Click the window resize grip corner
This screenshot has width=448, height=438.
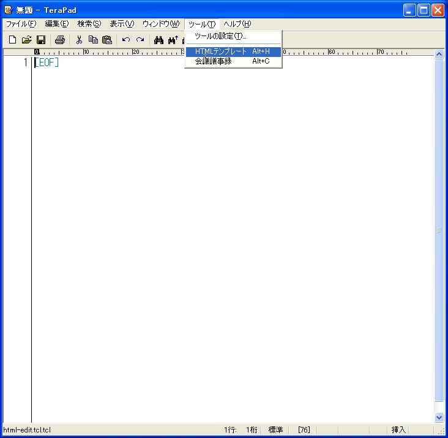click(x=441, y=431)
